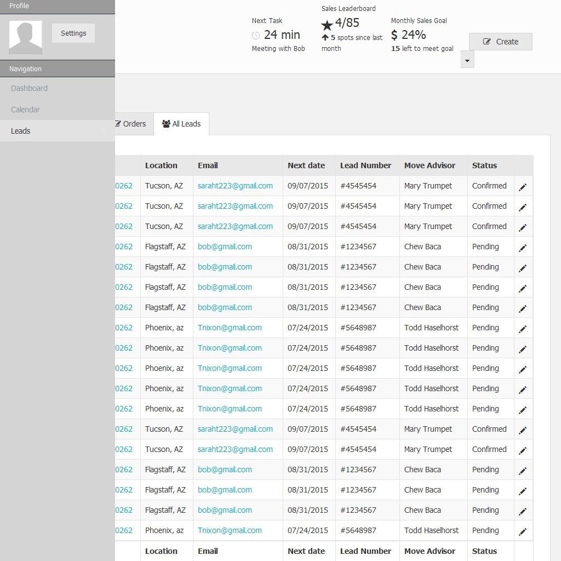Expand the Leads navigation item
This screenshot has width=561, height=561.
(x=58, y=131)
